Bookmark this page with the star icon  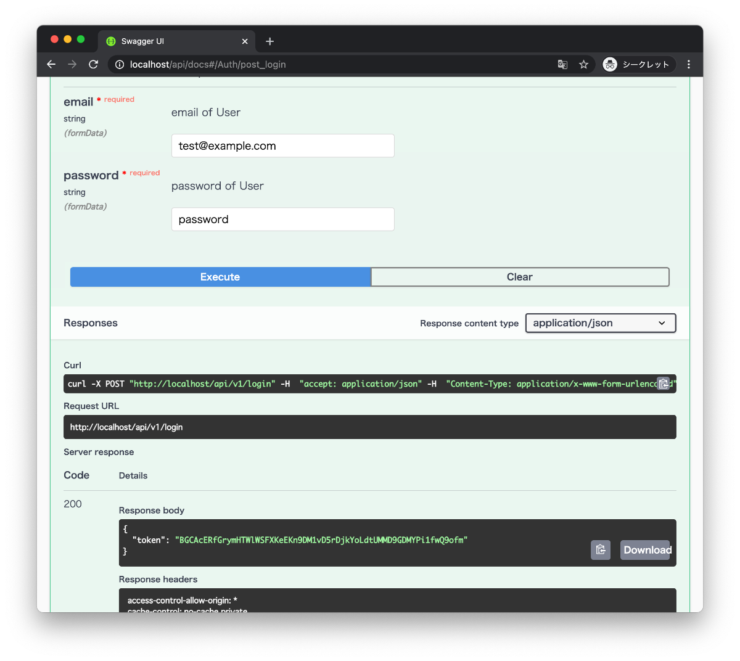[583, 64]
